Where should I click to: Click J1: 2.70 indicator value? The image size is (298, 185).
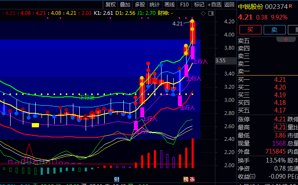146,13
